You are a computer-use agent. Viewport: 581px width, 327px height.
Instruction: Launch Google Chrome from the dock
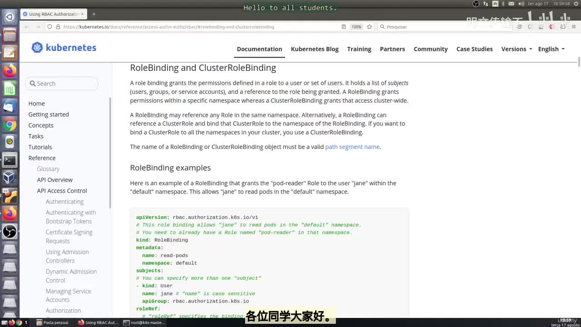pyautogui.click(x=10, y=124)
